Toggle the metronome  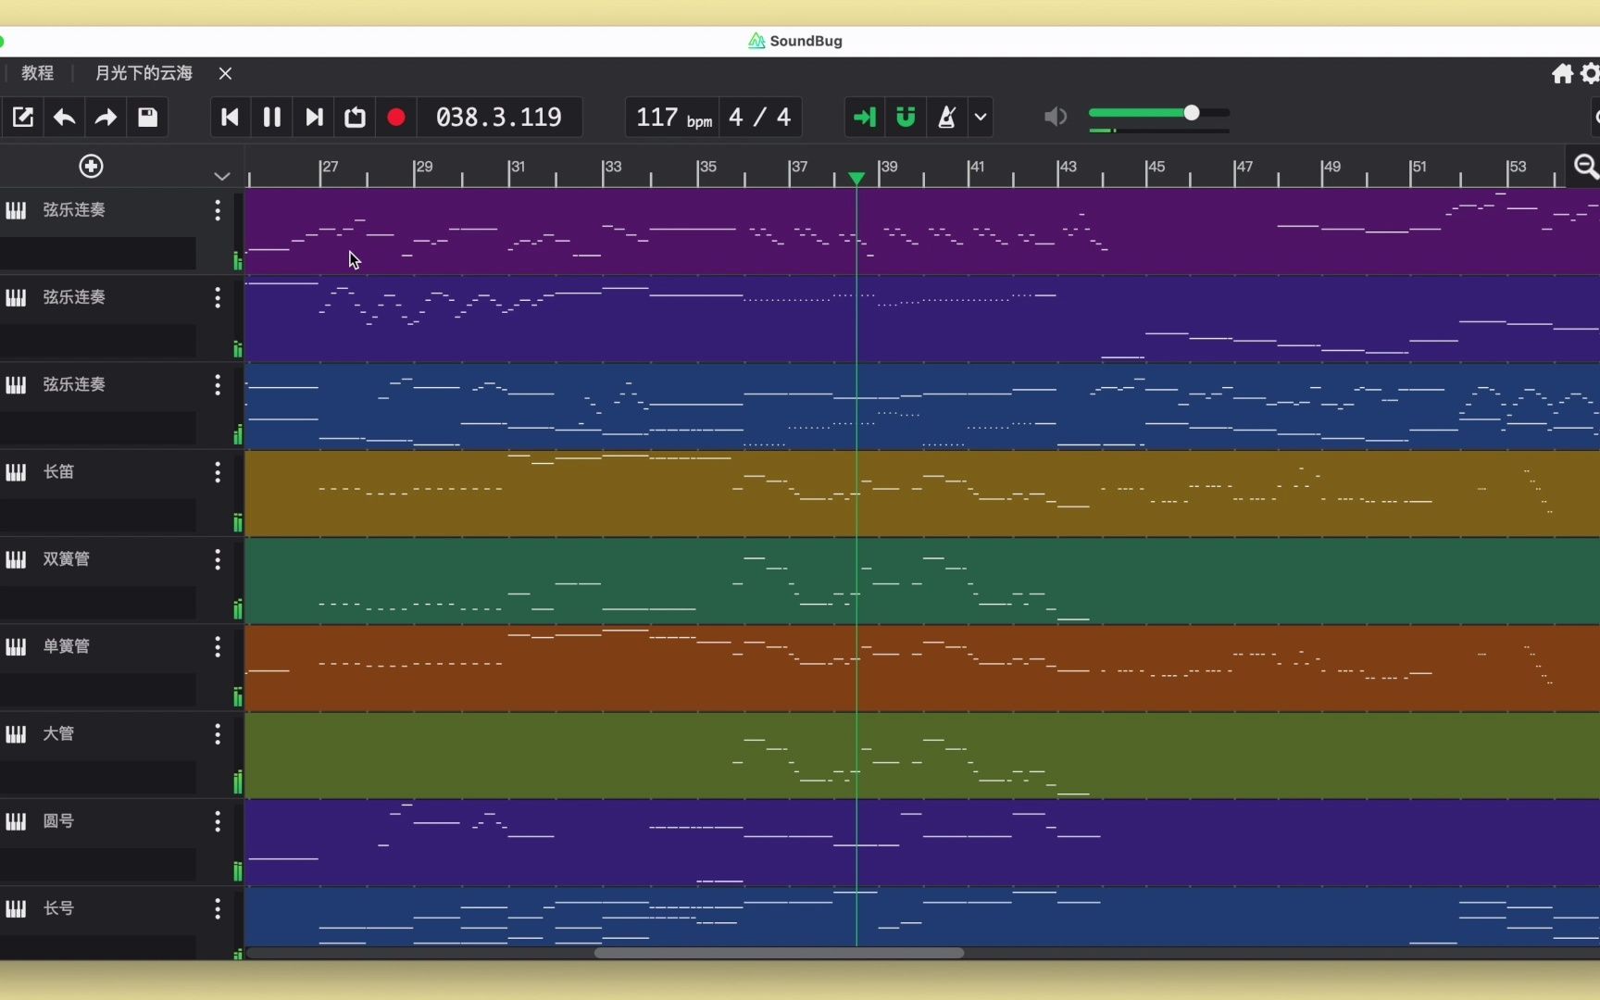click(946, 118)
